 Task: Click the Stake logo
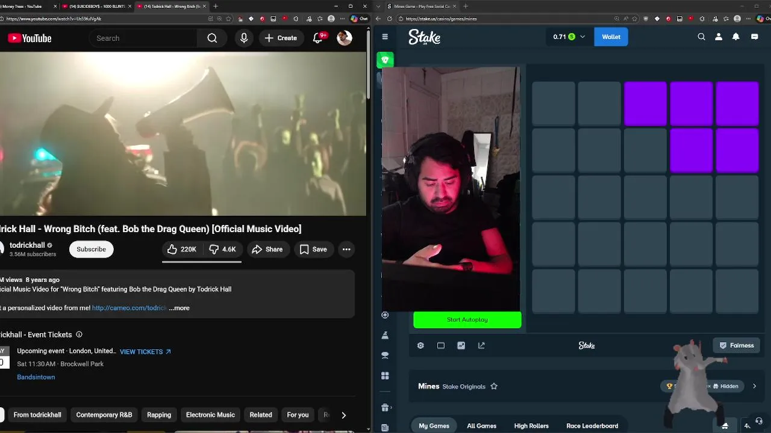424,37
